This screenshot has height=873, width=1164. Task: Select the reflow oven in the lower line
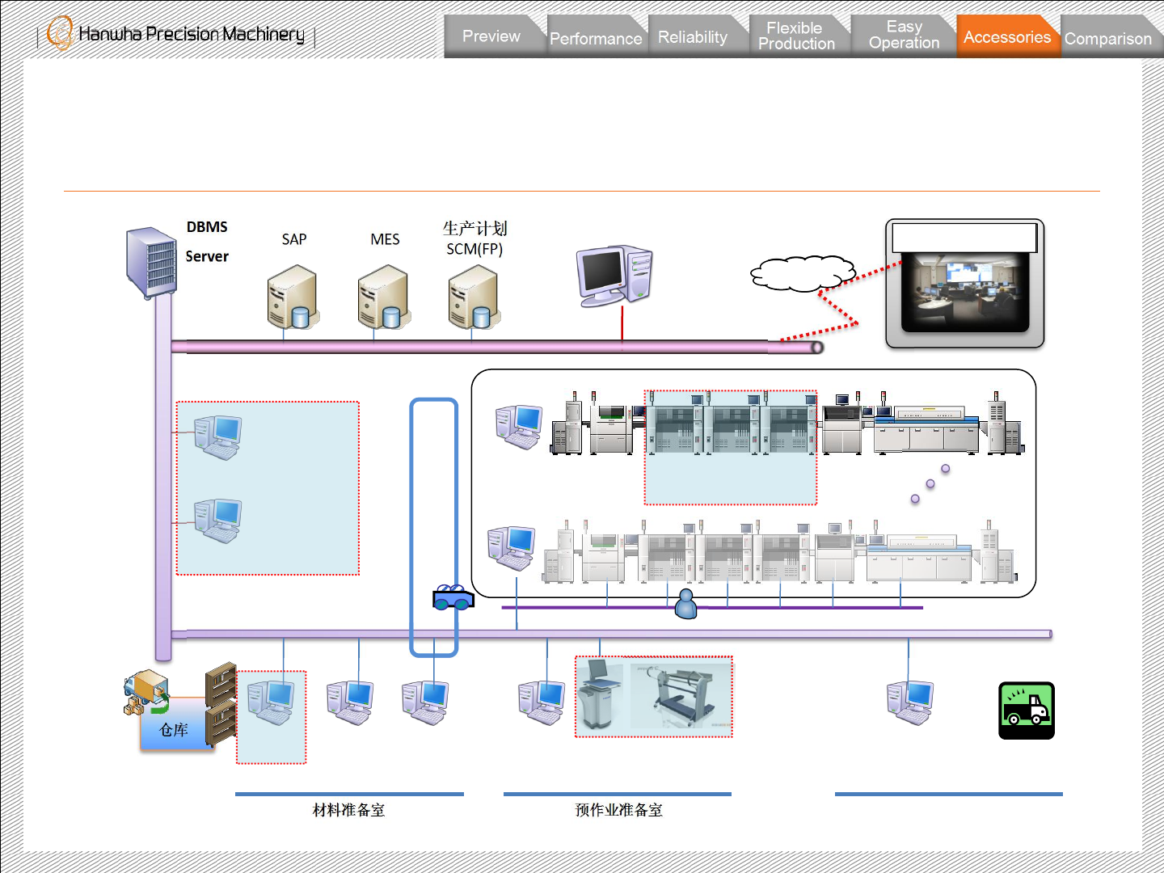click(x=919, y=557)
